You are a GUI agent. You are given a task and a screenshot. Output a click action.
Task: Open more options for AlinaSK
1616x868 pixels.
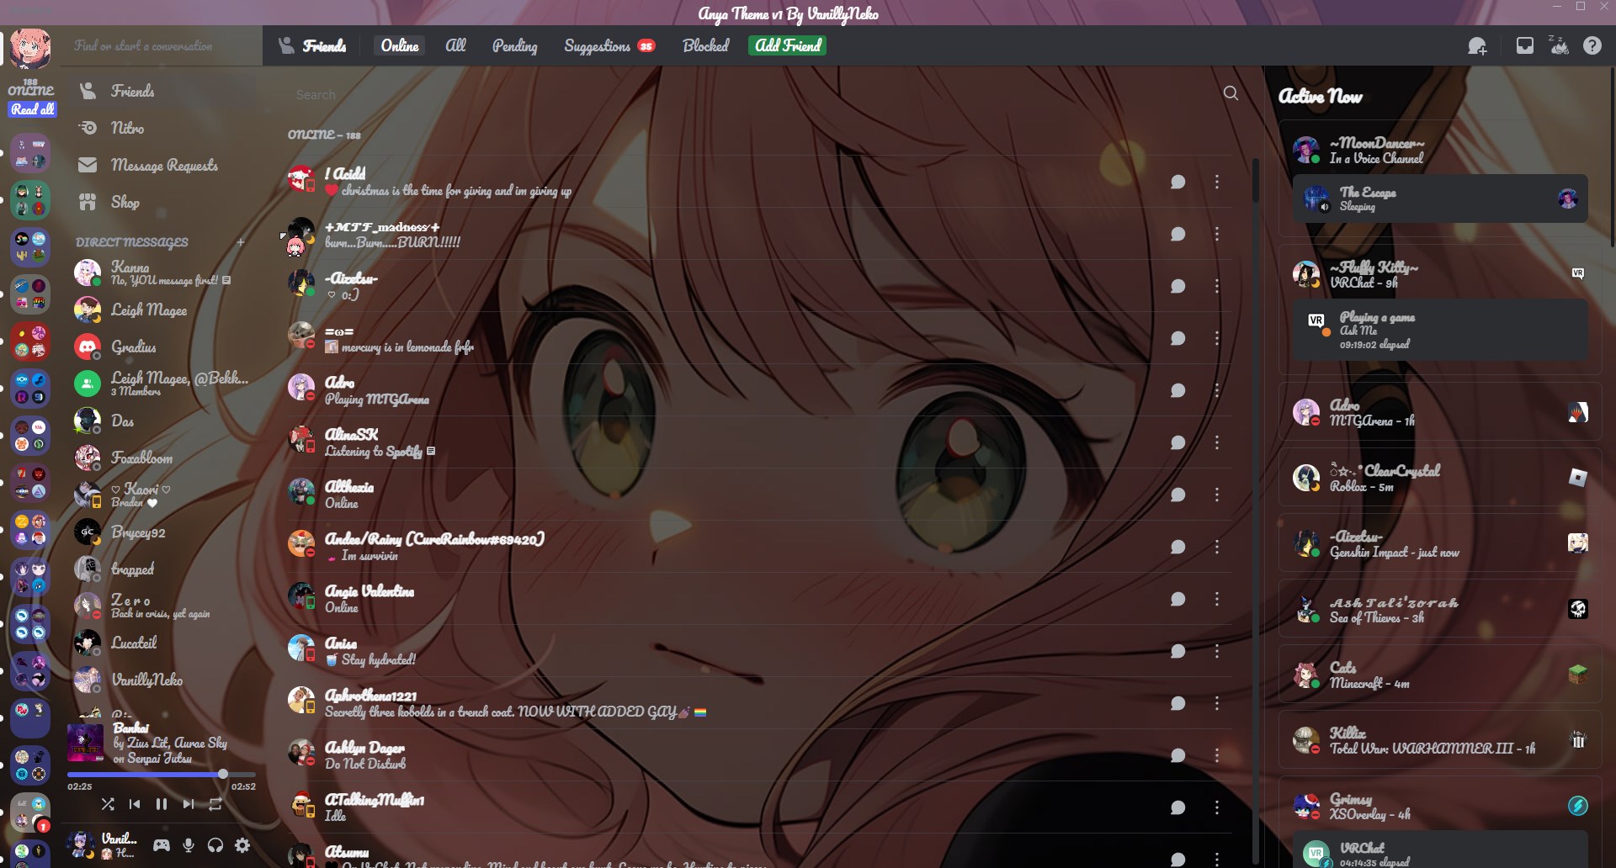click(1218, 442)
